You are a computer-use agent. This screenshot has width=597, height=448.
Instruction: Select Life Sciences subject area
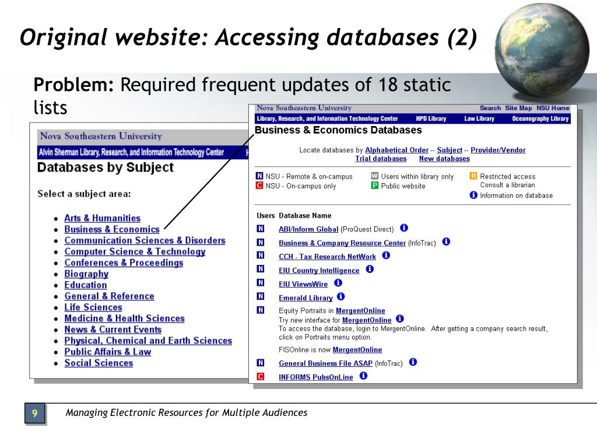(x=93, y=307)
